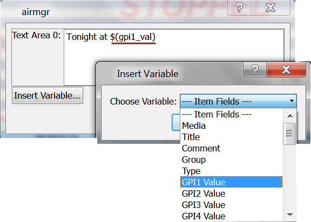Close the airmgr window
311x222 pixels.
point(271,8)
